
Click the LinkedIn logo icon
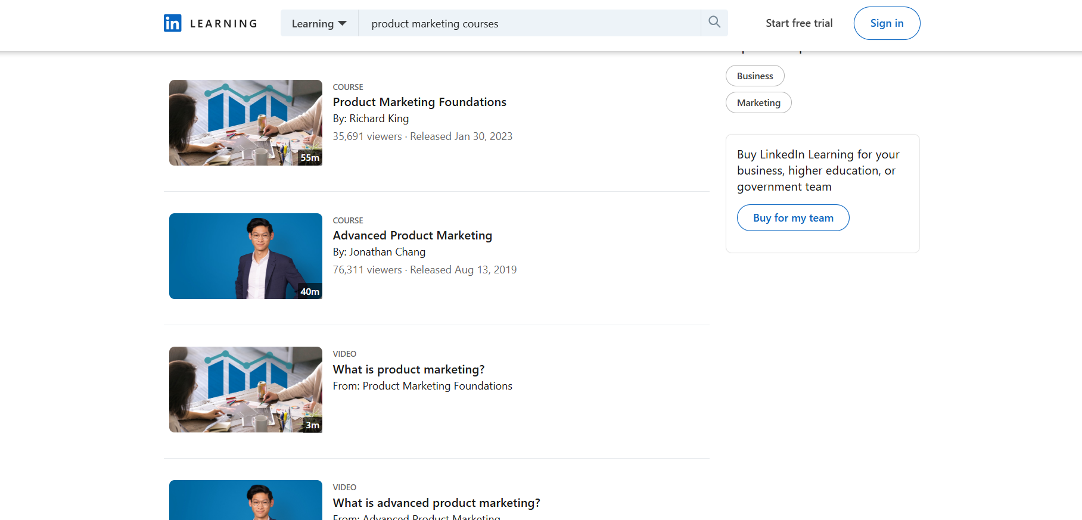coord(173,23)
